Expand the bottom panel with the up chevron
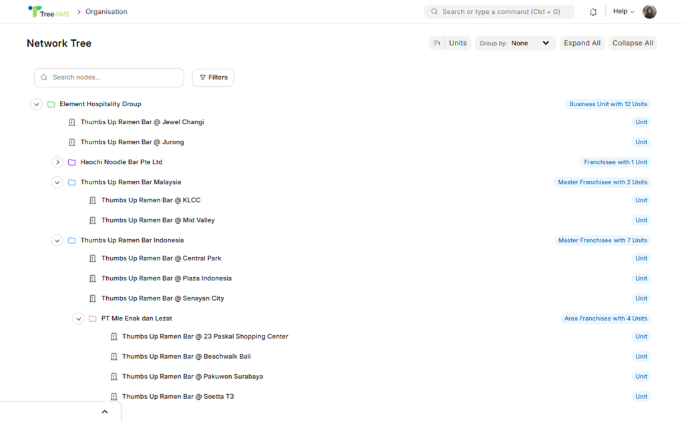The image size is (684, 422). coord(104,411)
